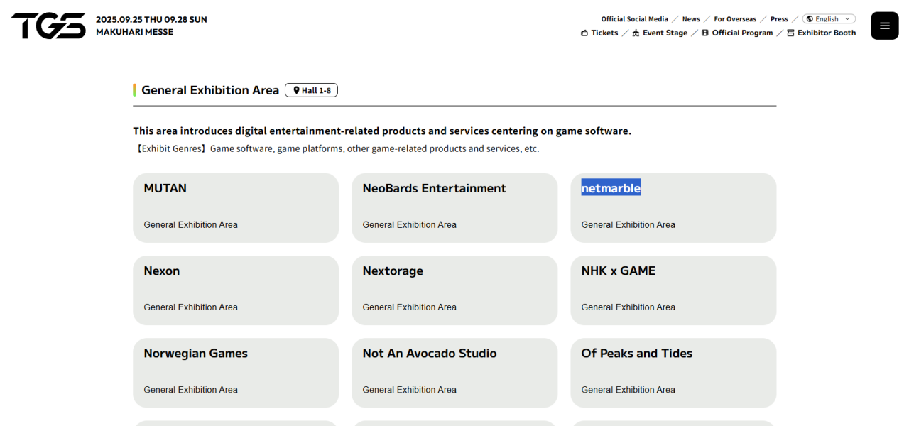909x426 pixels.
Task: Open the NHK x GAME card
Action: click(x=673, y=290)
